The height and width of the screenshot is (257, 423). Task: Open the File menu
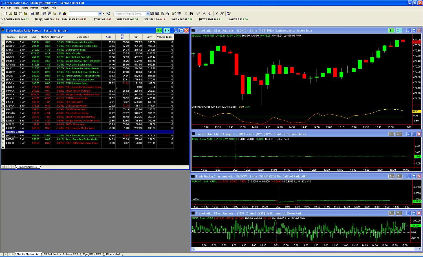point(3,8)
